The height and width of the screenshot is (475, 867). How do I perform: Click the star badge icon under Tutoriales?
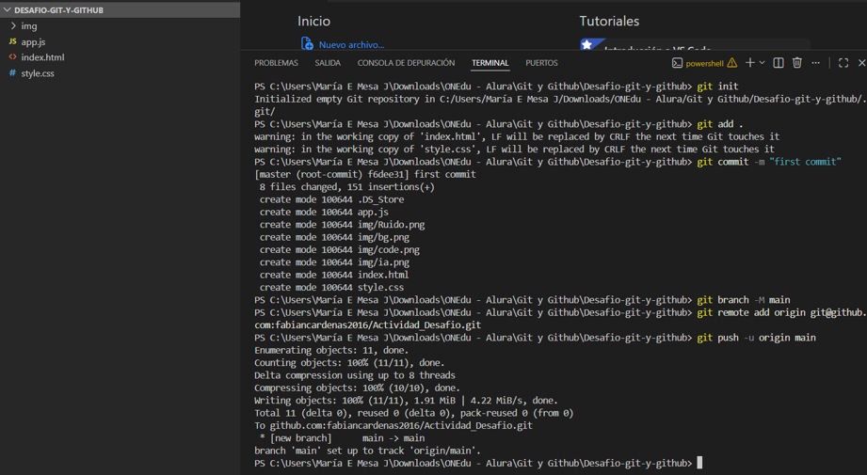[589, 44]
